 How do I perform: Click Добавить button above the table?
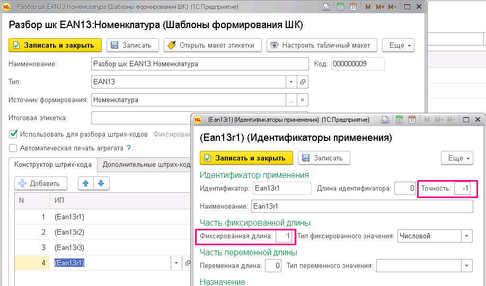click(x=41, y=183)
